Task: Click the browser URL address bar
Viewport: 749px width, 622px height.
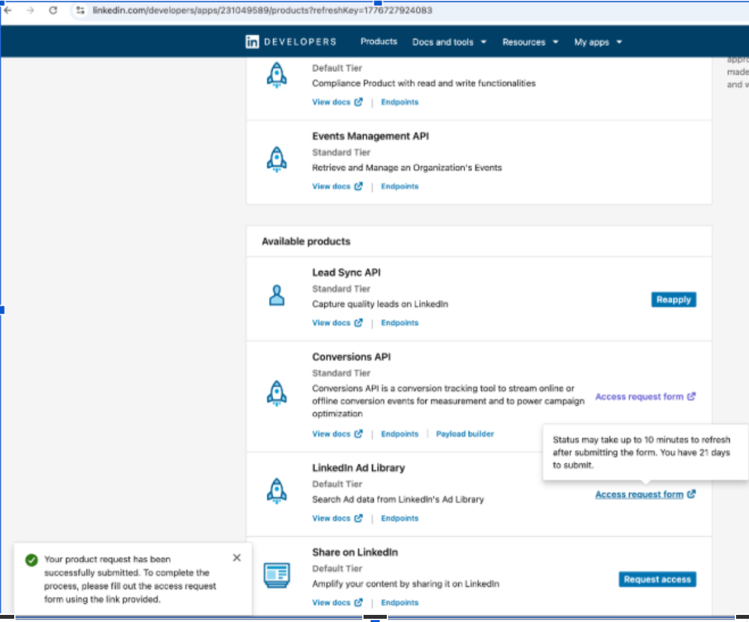Action: 262,10
